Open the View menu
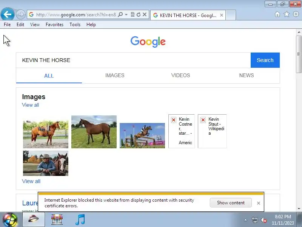This screenshot has height=227, width=302. pyautogui.click(x=35, y=25)
